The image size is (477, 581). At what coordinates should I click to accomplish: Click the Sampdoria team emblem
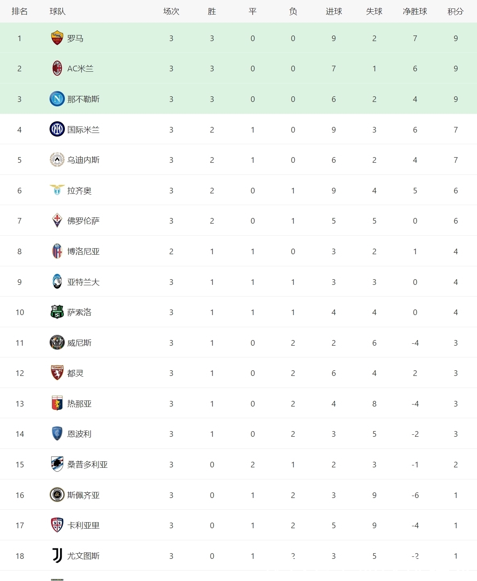(57, 464)
